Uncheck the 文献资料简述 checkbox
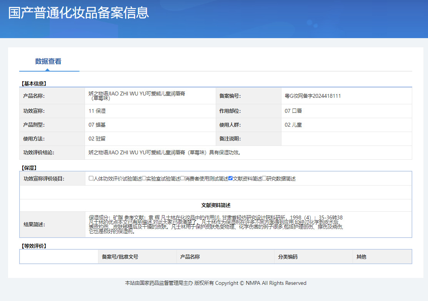 click(x=230, y=179)
